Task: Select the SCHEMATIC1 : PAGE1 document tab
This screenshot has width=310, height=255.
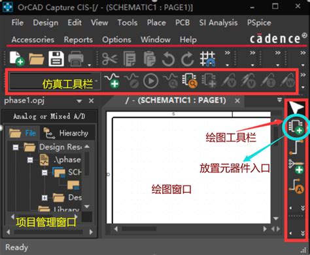Action: pyautogui.click(x=176, y=100)
